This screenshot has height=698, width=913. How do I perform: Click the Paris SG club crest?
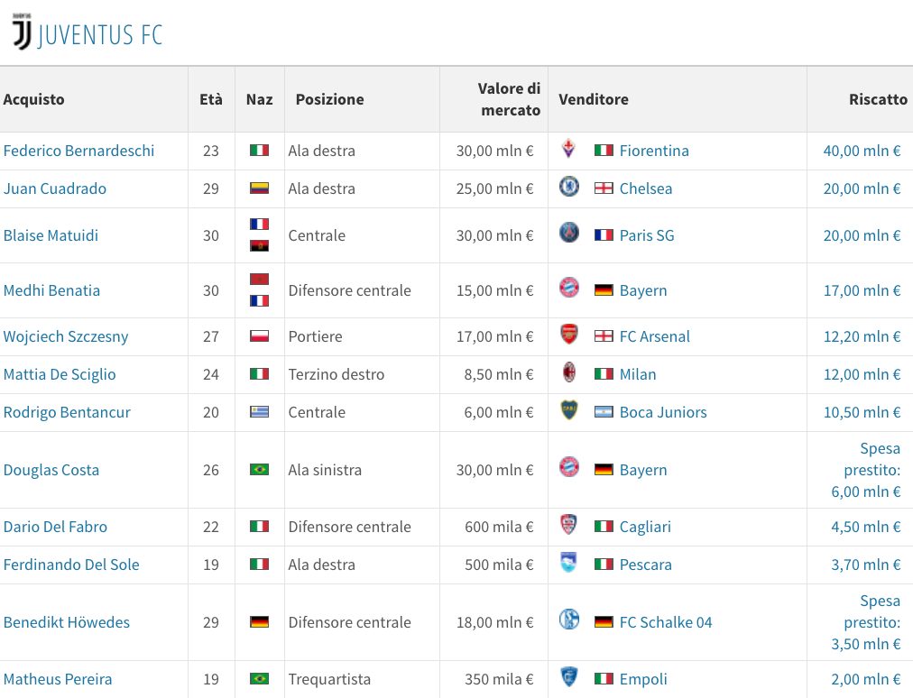tap(568, 233)
